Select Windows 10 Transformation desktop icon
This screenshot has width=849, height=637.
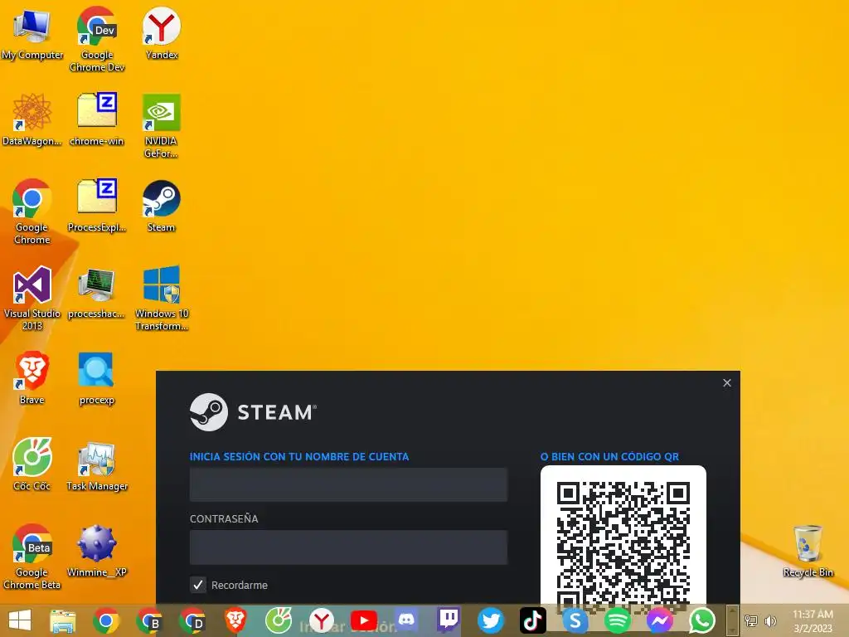click(x=162, y=298)
